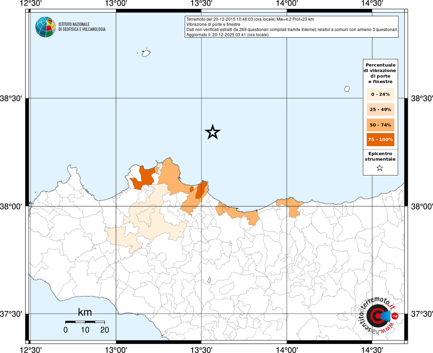Click the 'Istituto Nazionale di Geofisica e Vulcanologia' text

(82, 27)
